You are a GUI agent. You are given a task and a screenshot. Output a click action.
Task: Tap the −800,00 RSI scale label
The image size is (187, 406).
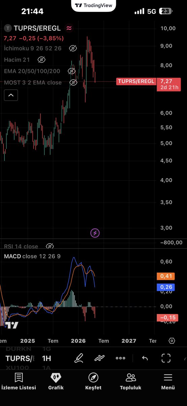[x=171, y=242]
